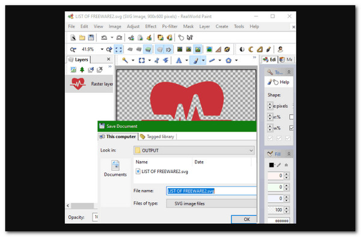Switch to the Tagged library tab
Image resolution: width=361 pixels, height=237 pixels.
(x=158, y=137)
